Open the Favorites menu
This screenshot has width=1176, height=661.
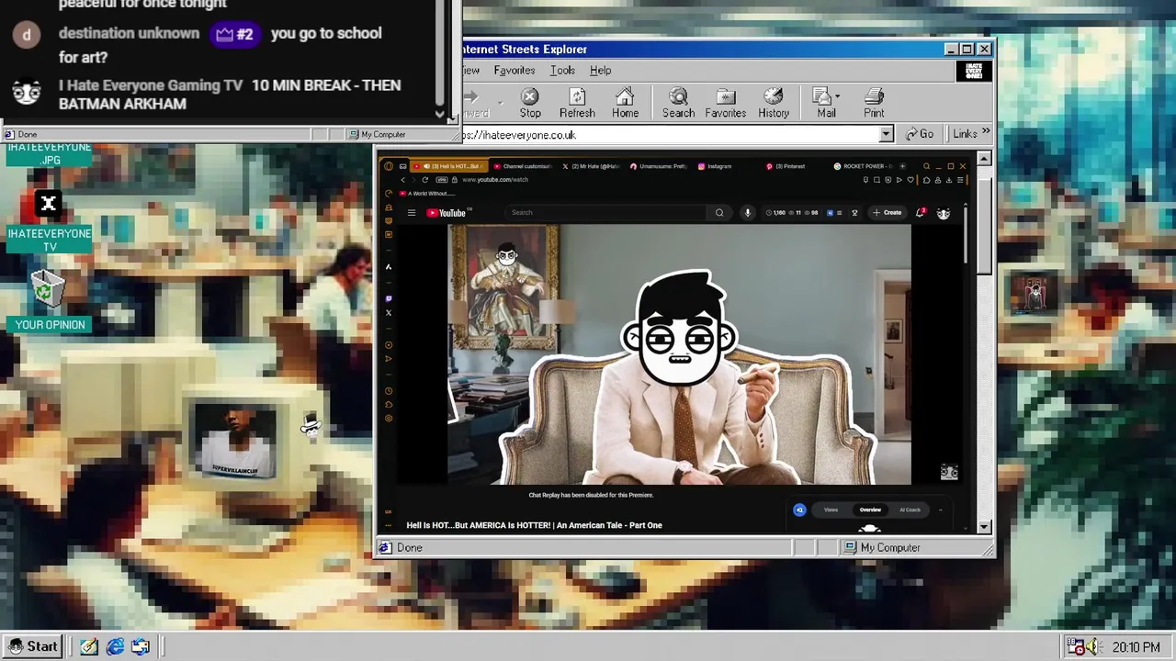pos(514,71)
